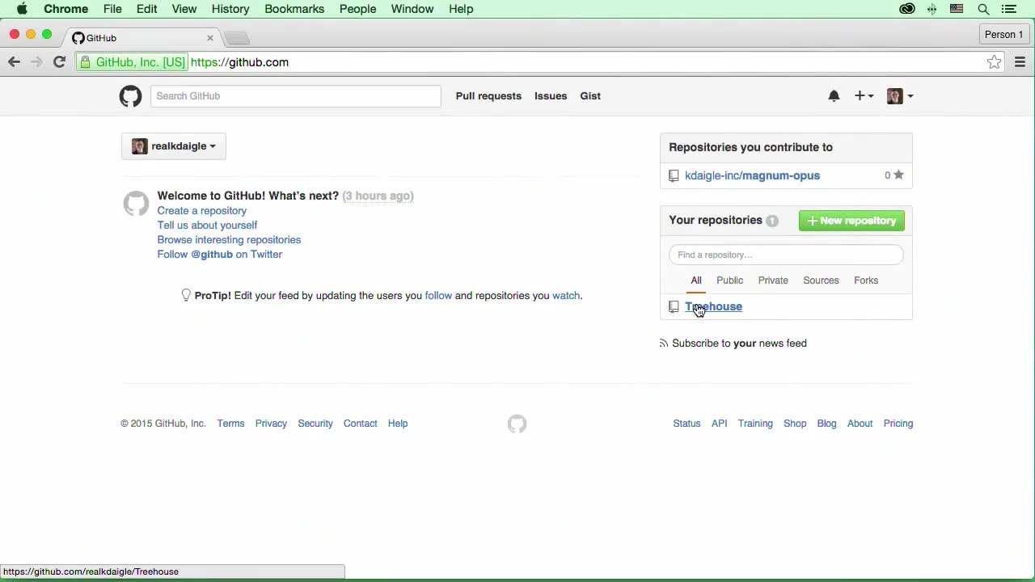Click the footer GitHub Octocat logo
This screenshot has width=1035, height=582.
(517, 424)
